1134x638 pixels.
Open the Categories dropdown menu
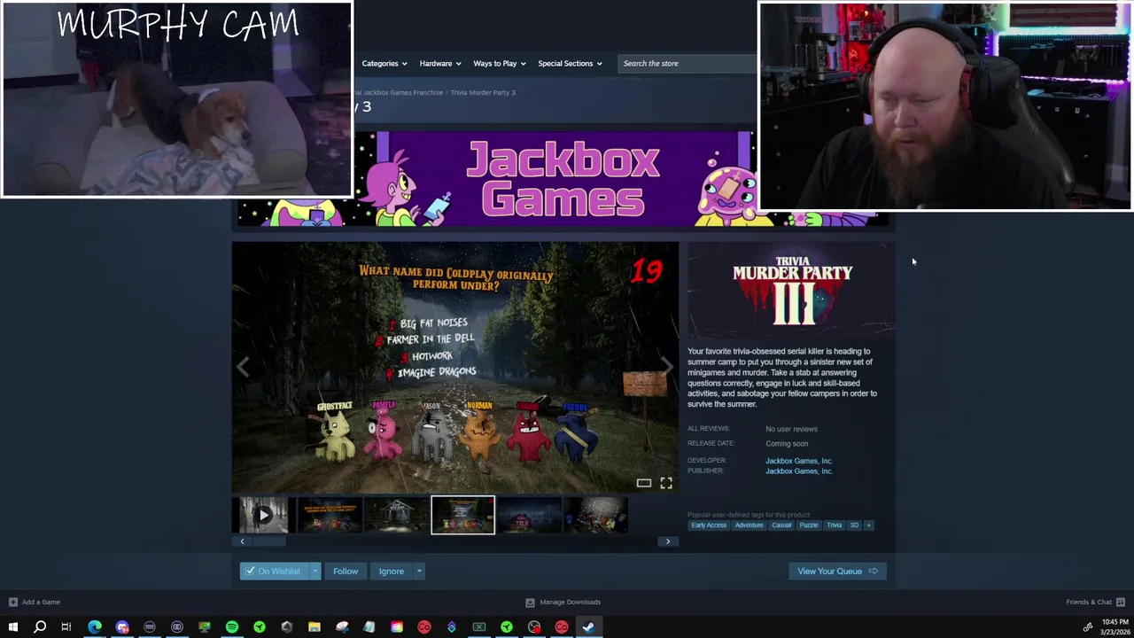(384, 63)
